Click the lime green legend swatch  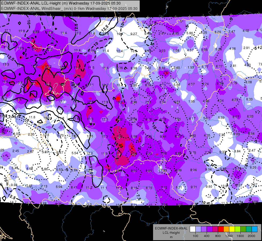(238, 229)
